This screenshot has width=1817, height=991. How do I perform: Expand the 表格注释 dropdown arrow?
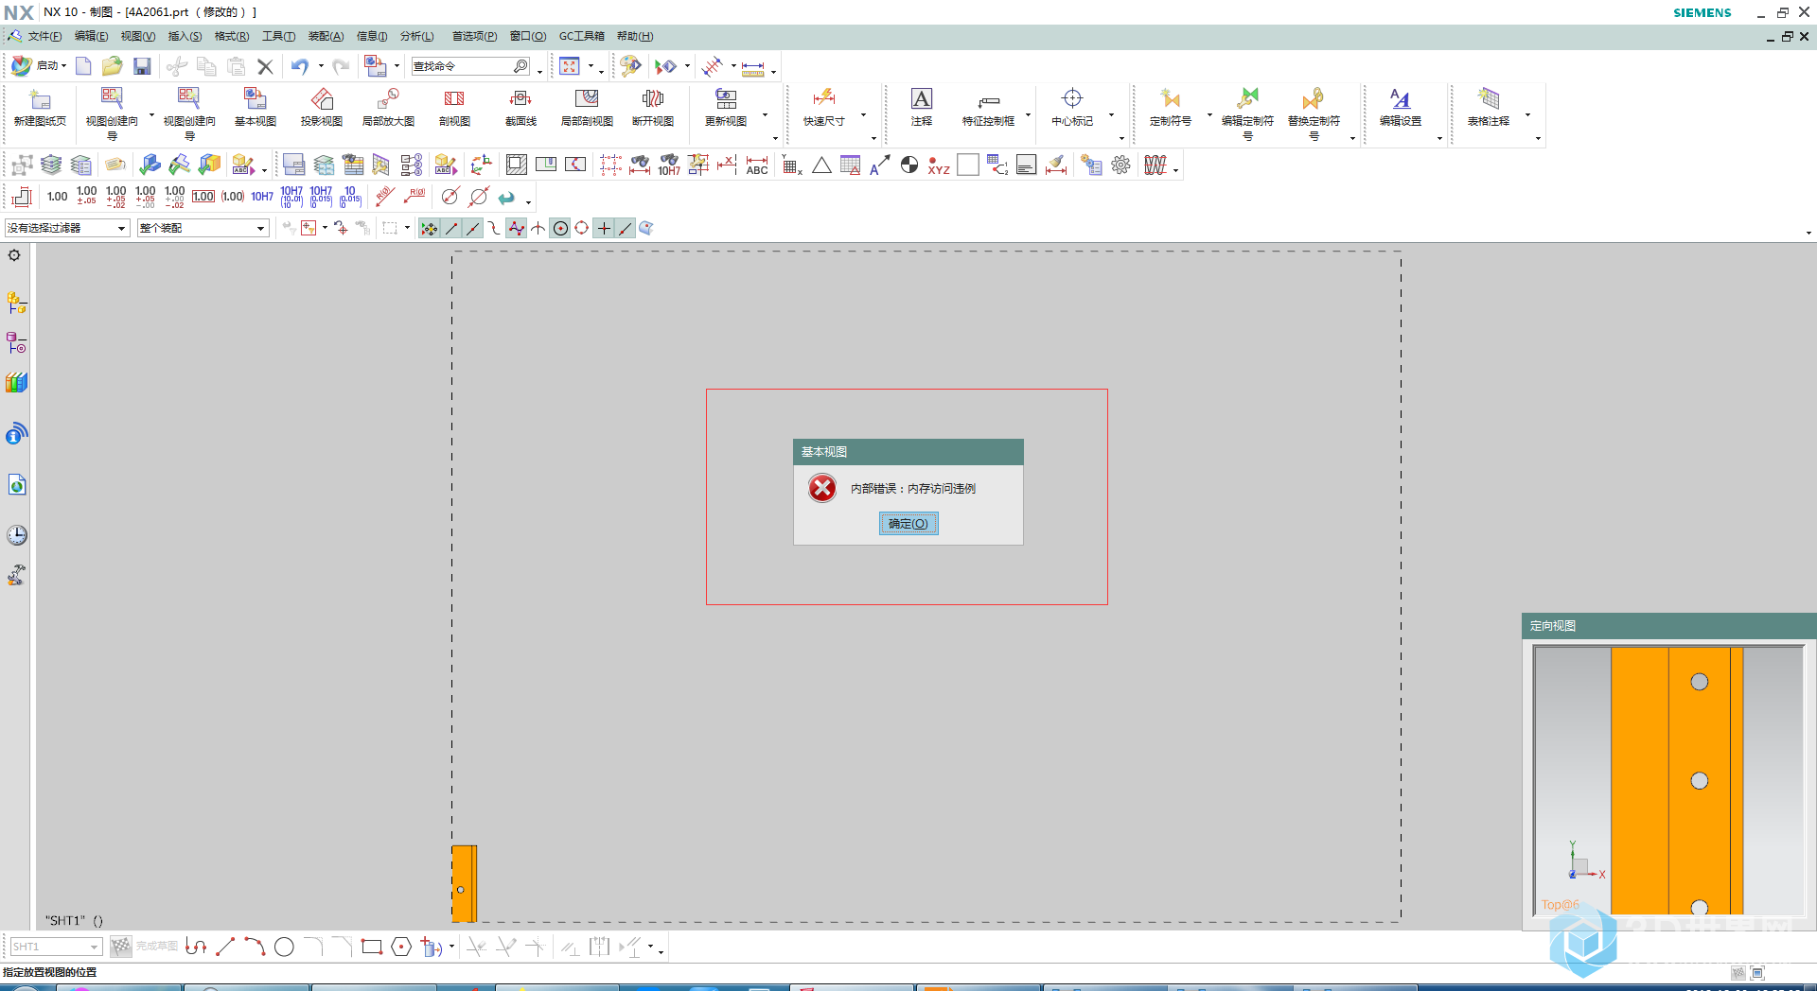(1527, 115)
